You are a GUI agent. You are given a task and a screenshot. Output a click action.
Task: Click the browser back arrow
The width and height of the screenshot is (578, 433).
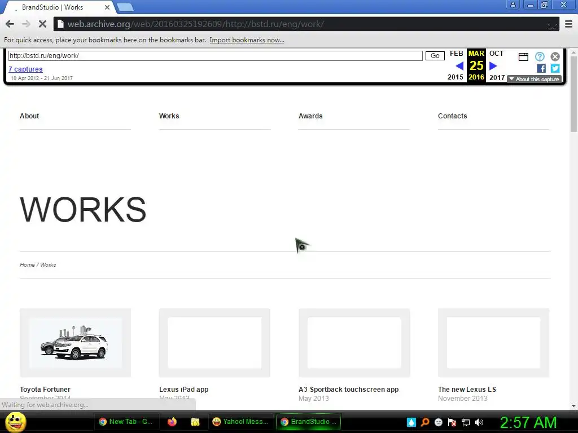[10, 24]
